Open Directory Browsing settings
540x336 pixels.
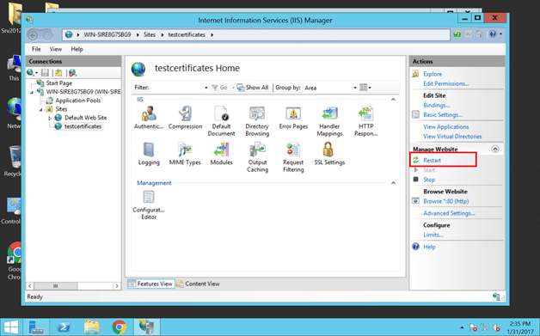coord(257,121)
